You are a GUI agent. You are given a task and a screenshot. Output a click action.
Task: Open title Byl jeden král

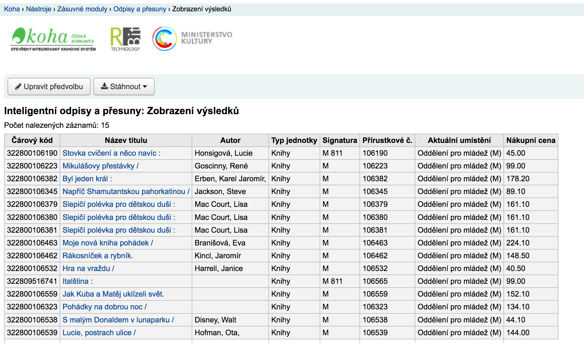(x=87, y=179)
